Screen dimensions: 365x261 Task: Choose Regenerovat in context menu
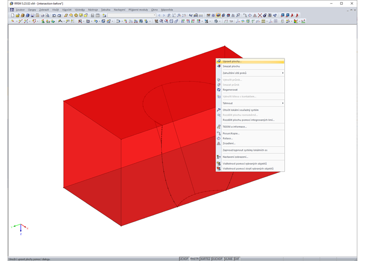[x=250, y=90]
